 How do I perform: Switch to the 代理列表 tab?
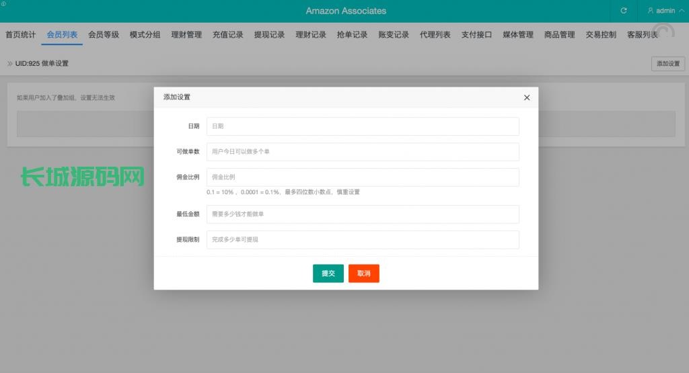pyautogui.click(x=435, y=35)
